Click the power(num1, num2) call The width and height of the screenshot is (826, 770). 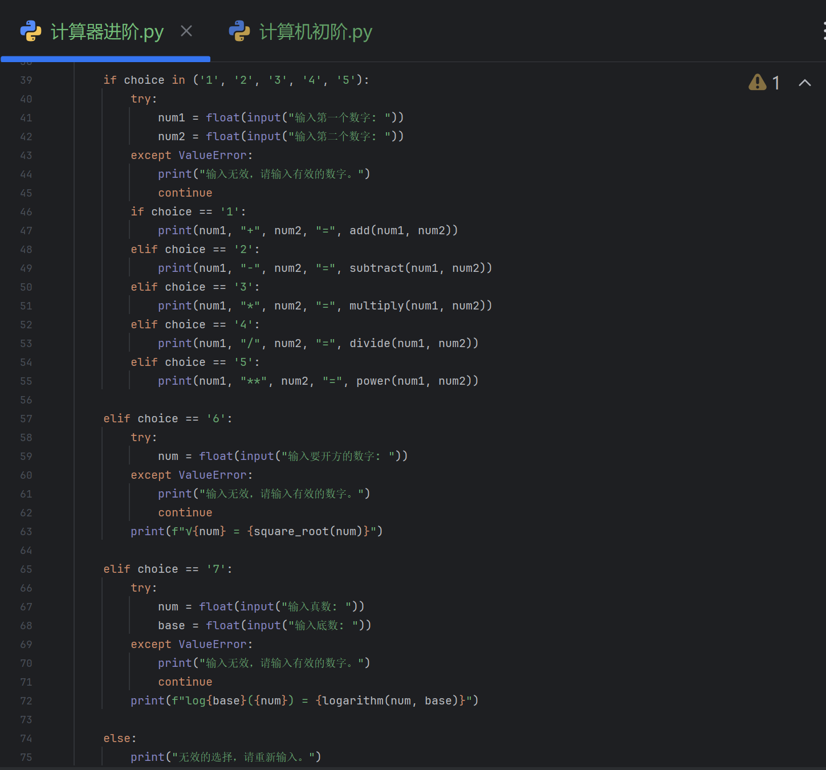pyautogui.click(x=414, y=381)
